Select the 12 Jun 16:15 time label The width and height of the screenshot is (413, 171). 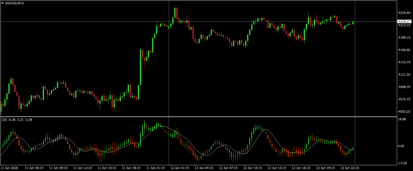point(301,168)
